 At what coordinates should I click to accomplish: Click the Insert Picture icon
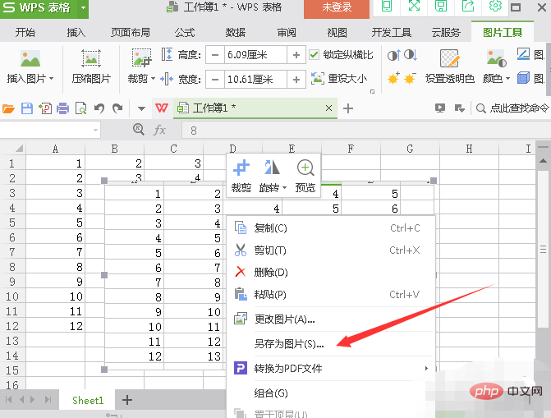pos(30,58)
